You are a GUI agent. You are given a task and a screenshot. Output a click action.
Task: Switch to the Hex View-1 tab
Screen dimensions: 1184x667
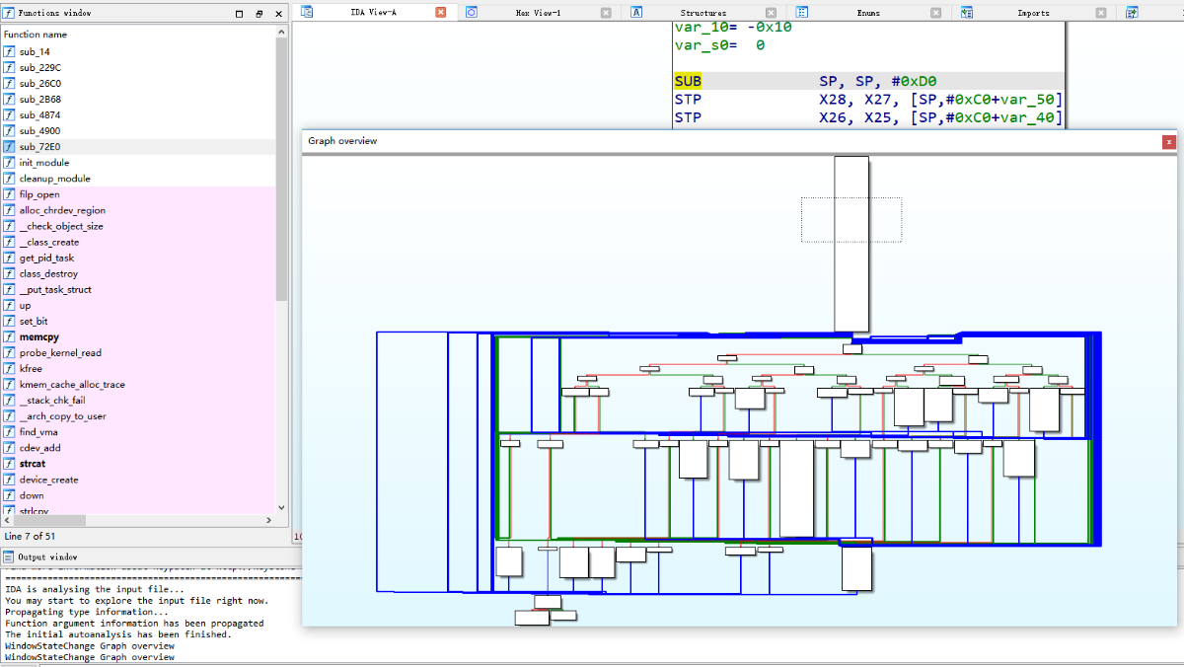click(539, 13)
